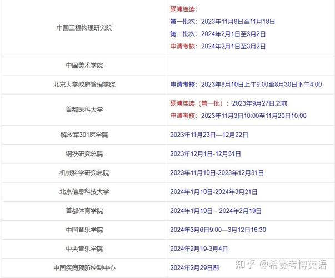Select 第二批次：2024年2月1日至3月2日
This screenshot has width=335, height=278.
(218, 34)
